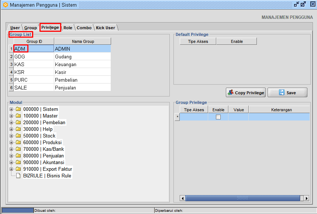The image size is (317, 214).
Task: Click the 910000 Export Faktur folder icon
Action: pyautogui.click(x=18, y=169)
